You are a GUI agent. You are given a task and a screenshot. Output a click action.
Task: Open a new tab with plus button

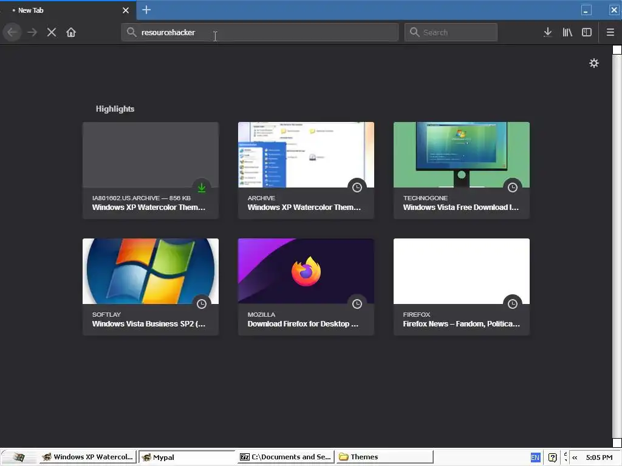tap(146, 10)
